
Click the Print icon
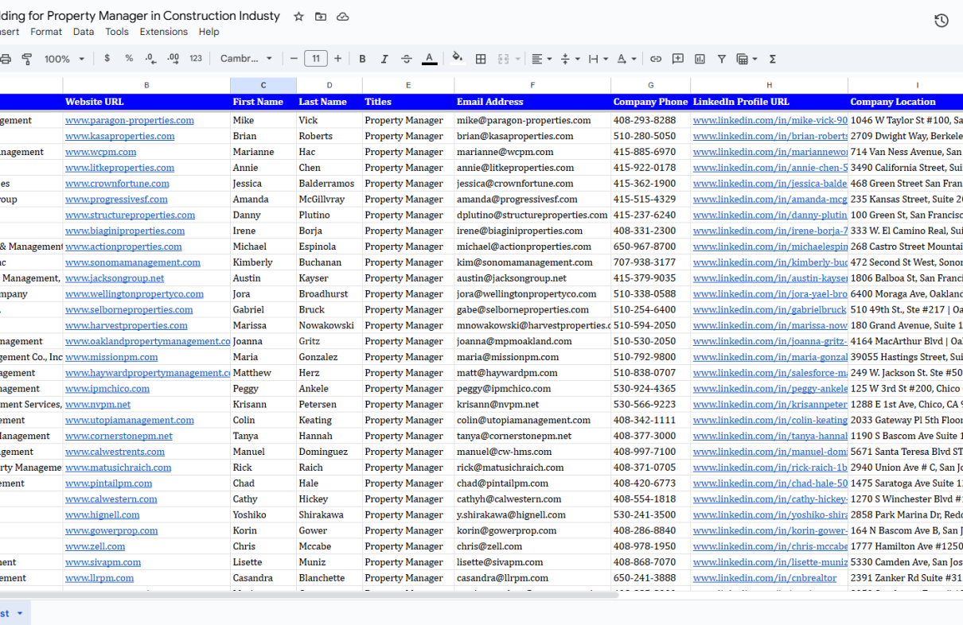[6, 59]
